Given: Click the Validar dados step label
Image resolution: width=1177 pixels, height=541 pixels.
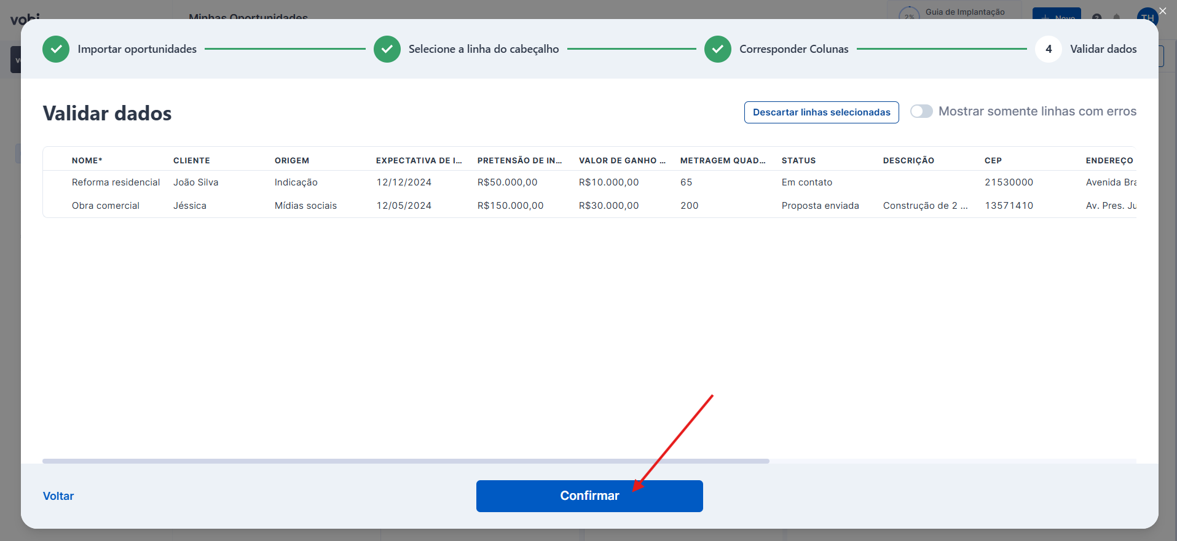Looking at the screenshot, I should tap(1103, 49).
